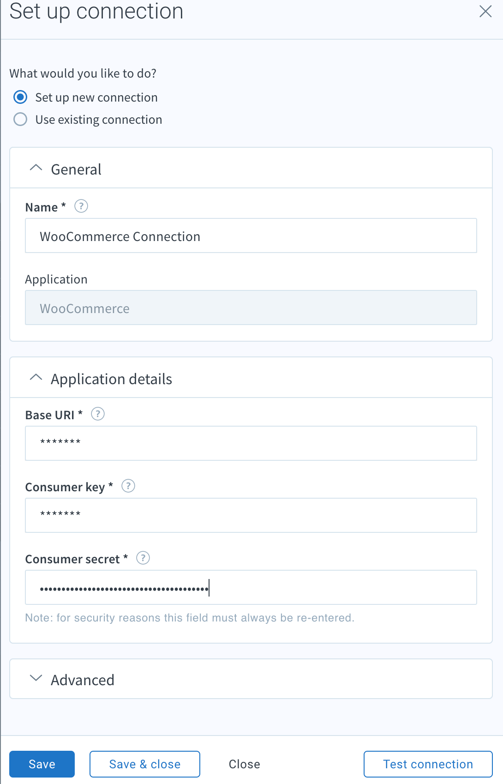Click the Save button

coord(42,764)
